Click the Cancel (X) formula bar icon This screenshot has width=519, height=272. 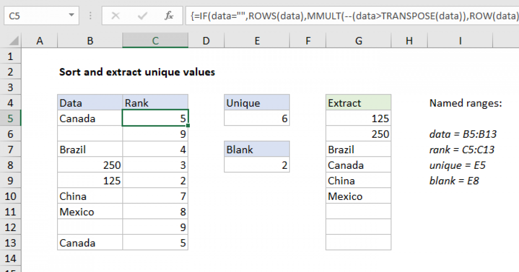click(x=115, y=16)
